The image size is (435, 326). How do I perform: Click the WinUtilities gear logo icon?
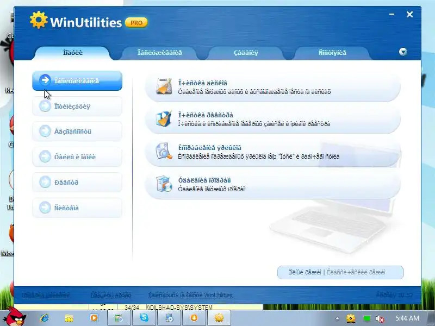(39, 20)
